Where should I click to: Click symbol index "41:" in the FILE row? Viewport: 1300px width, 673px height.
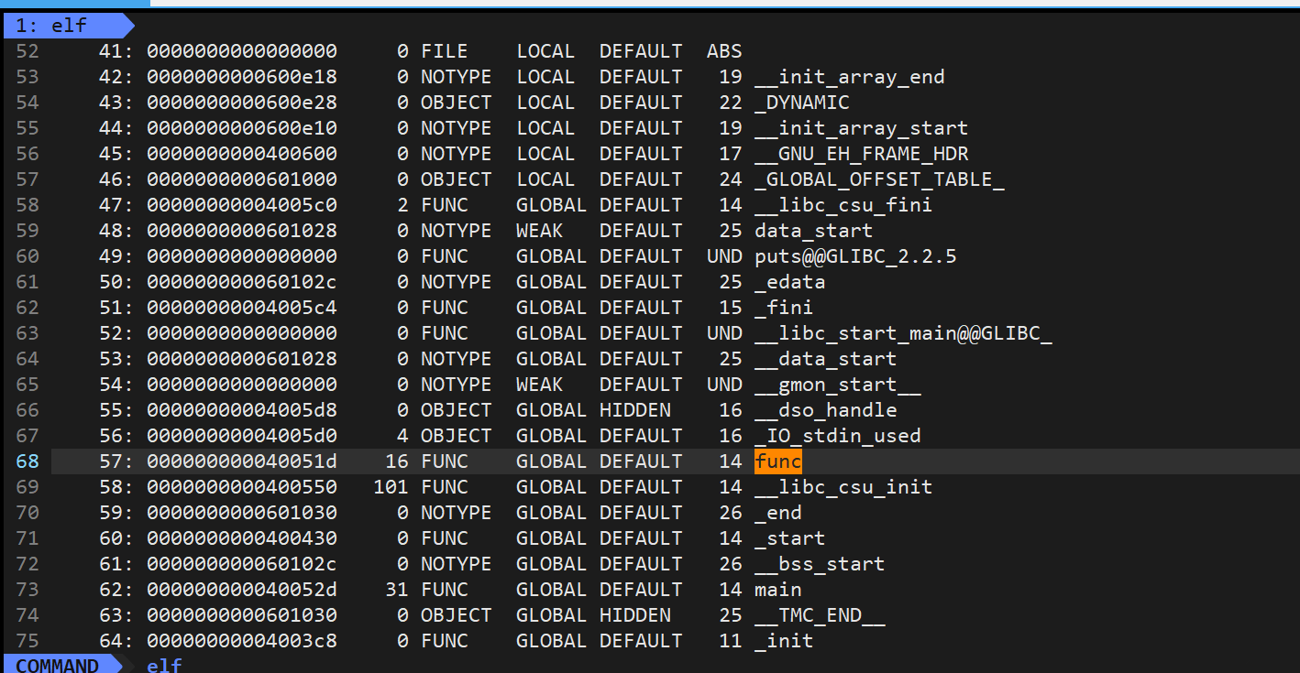[116, 51]
